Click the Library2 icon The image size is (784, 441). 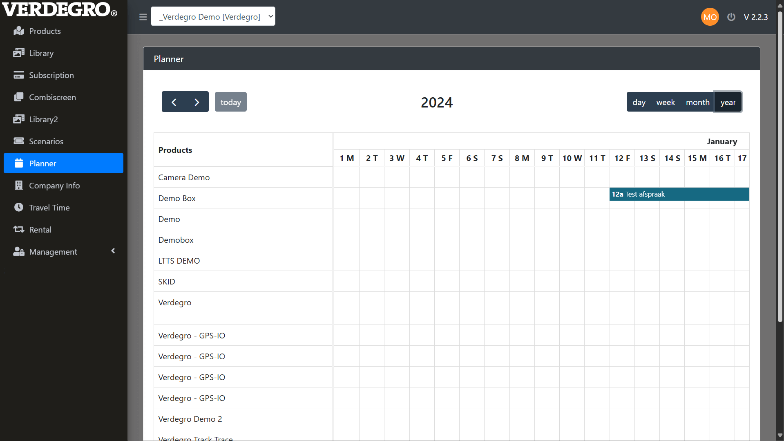(19, 119)
